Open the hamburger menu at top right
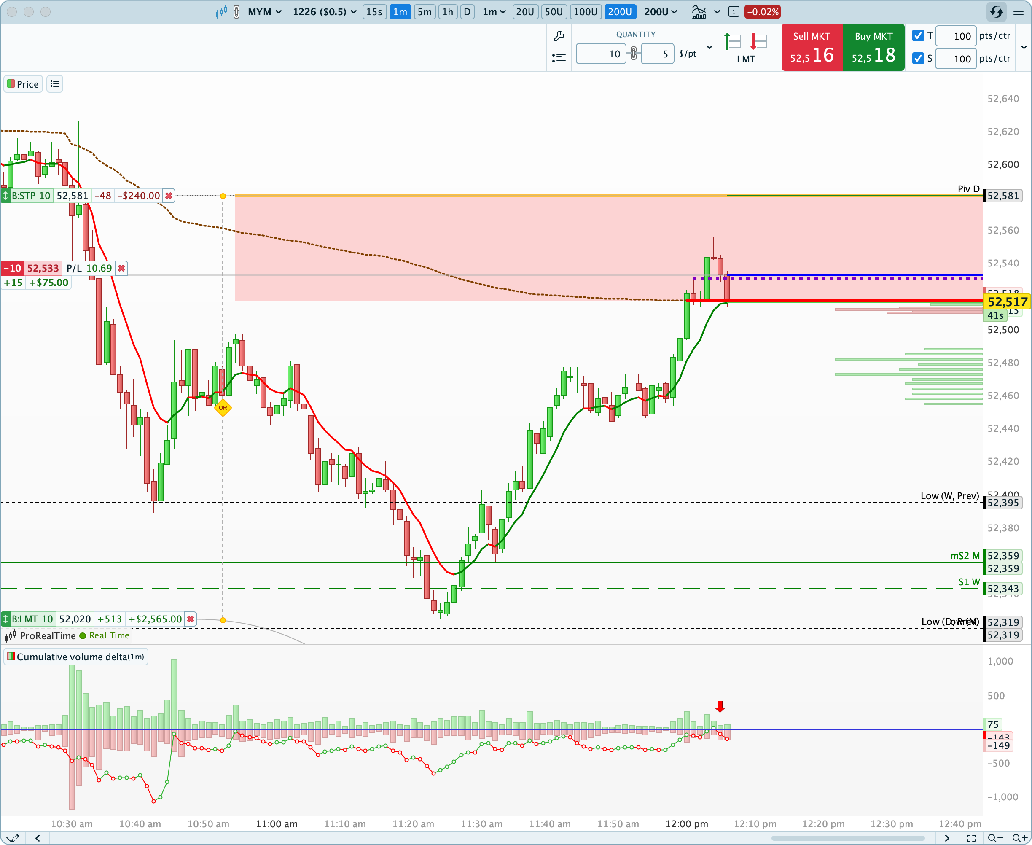Screen dimensions: 1032x845 click(x=1019, y=12)
